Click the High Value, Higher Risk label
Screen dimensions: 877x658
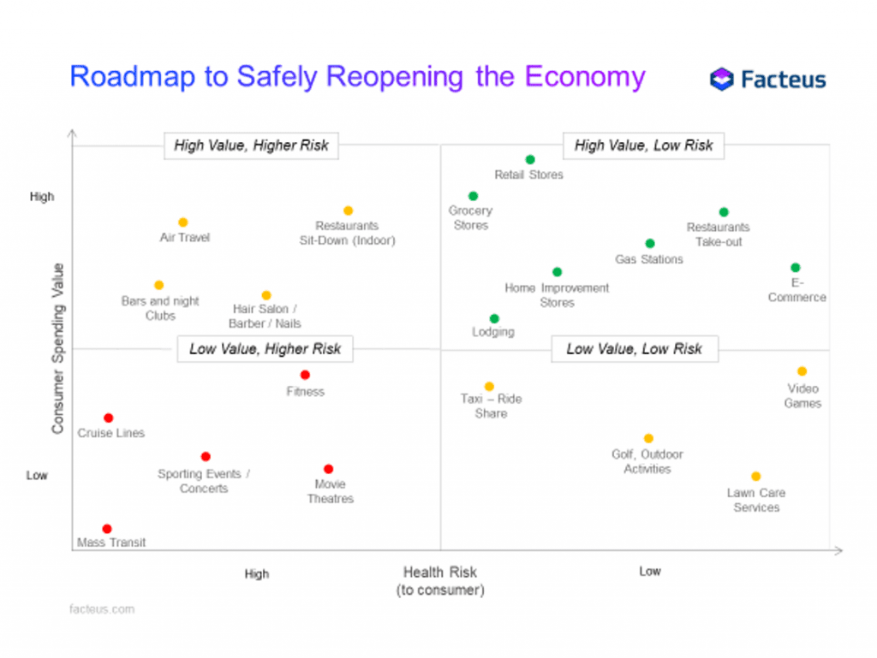(x=251, y=145)
